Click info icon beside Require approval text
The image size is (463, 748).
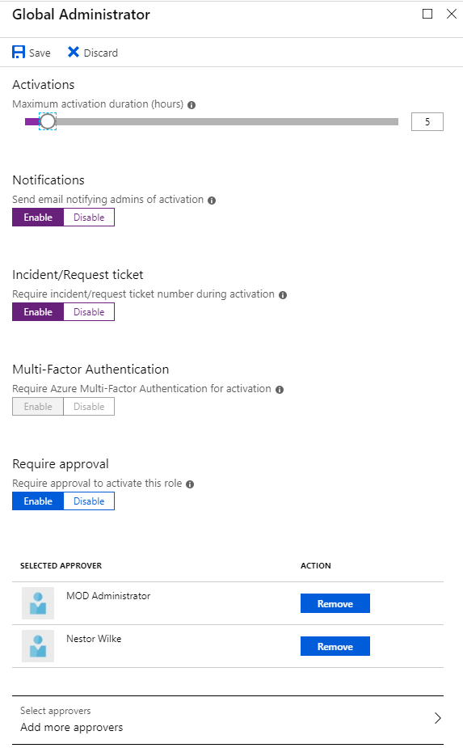tap(190, 484)
